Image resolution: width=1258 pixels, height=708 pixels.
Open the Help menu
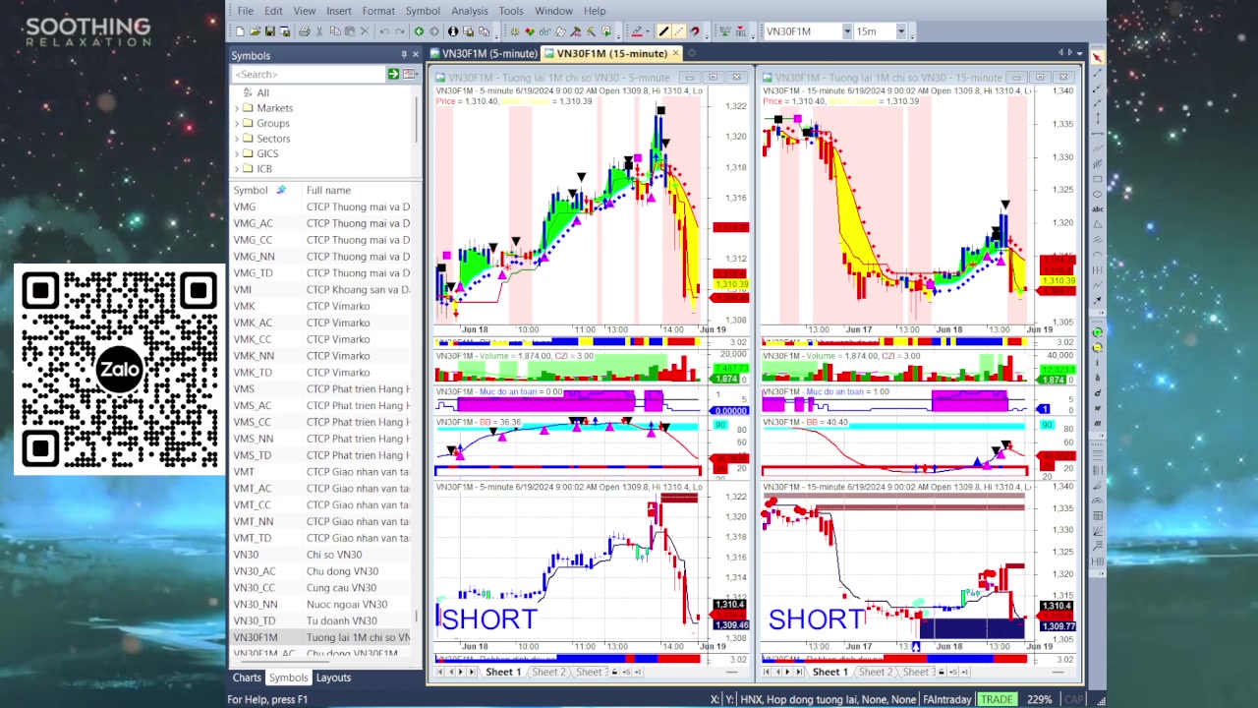click(x=595, y=11)
